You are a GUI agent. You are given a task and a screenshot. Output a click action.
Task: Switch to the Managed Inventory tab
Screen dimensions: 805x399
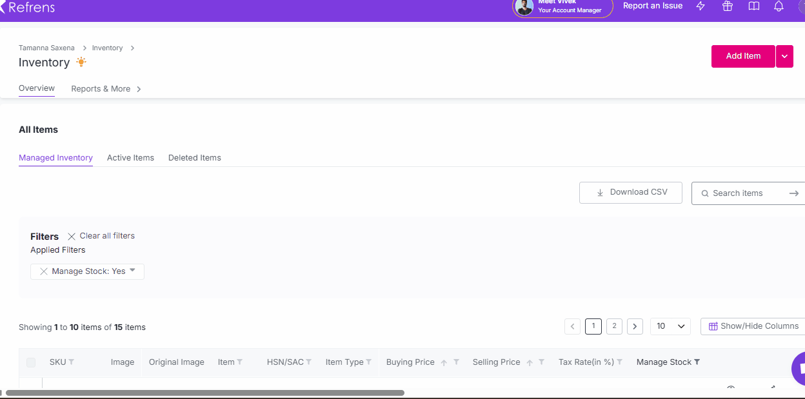pyautogui.click(x=55, y=158)
